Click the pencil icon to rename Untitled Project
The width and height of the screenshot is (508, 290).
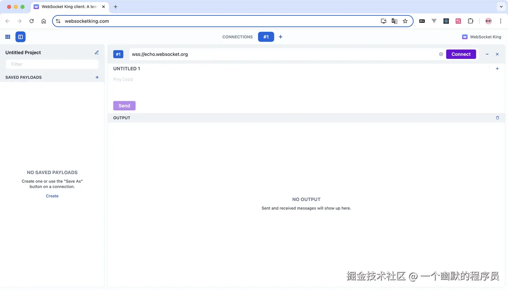tap(96, 52)
